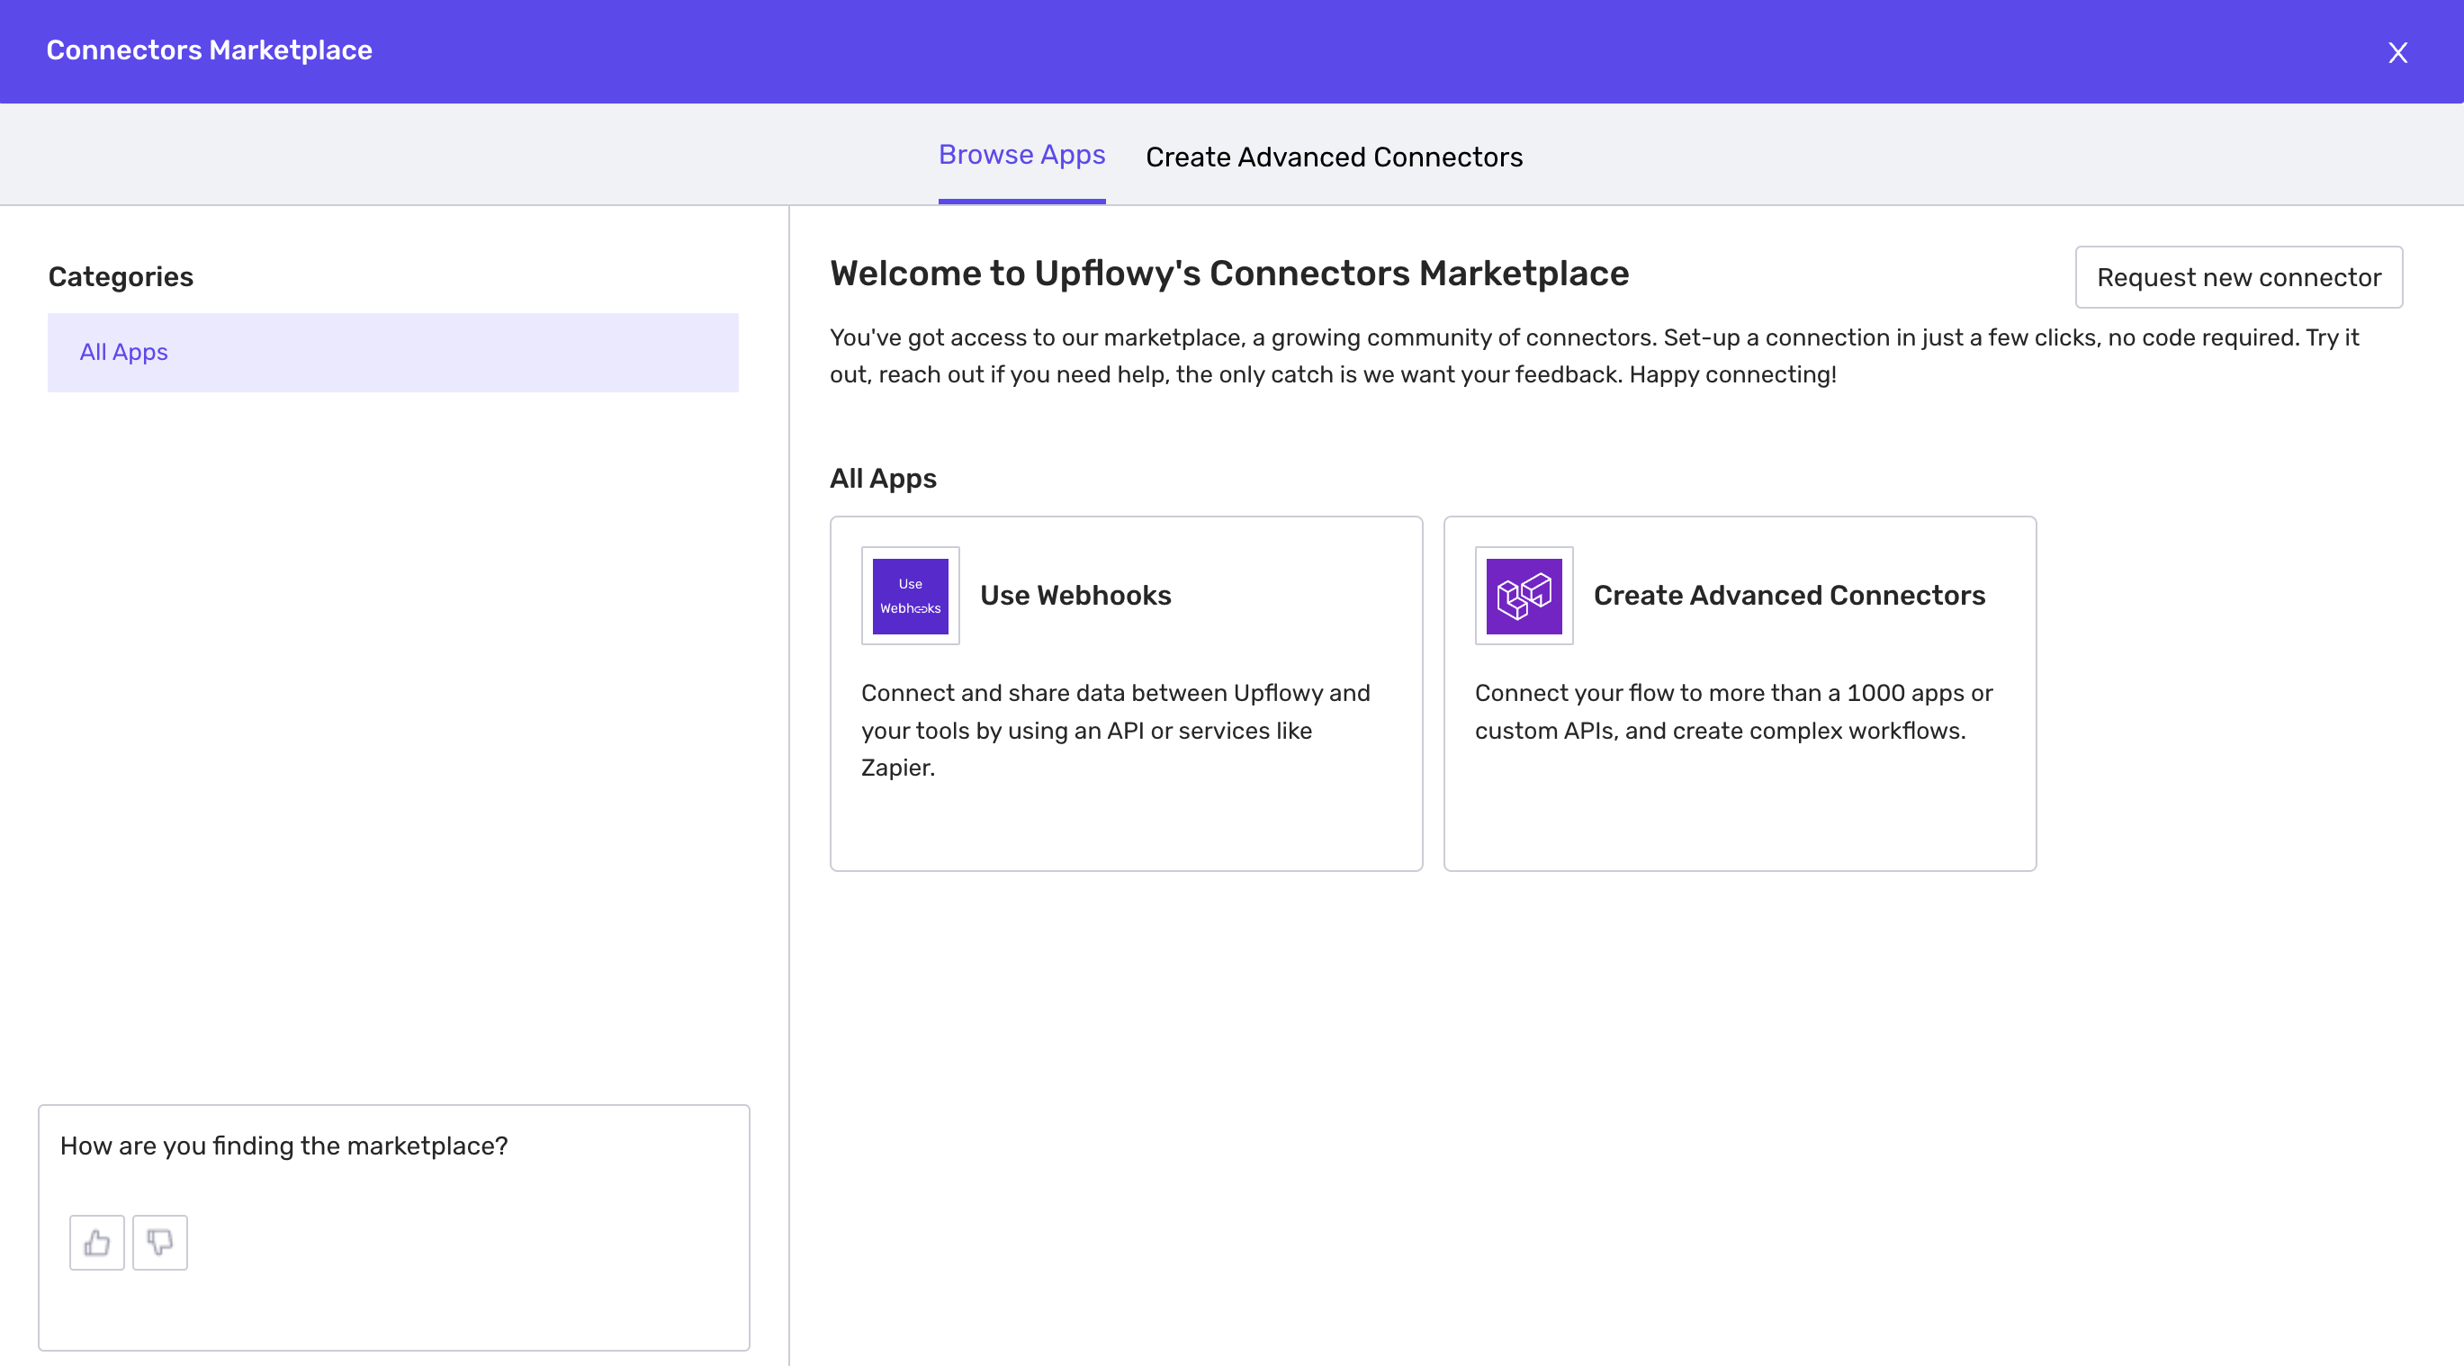Viewport: 2464px width, 1366px height.
Task: Click Request new connector button
Action: [2238, 277]
